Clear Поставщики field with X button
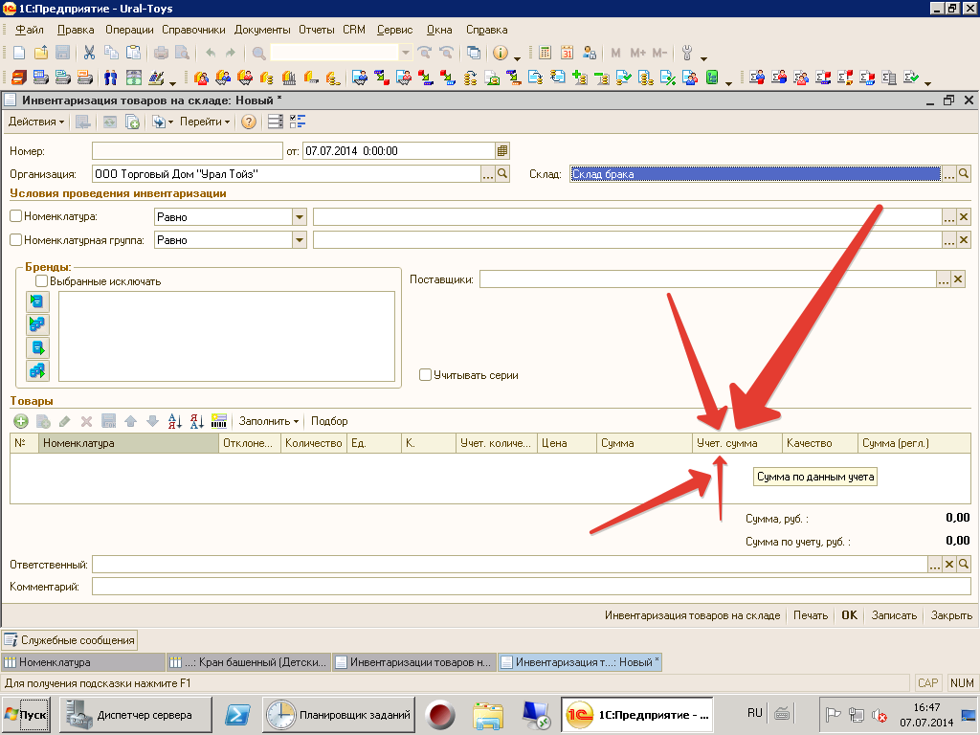This screenshot has height=735, width=980. tap(958, 279)
